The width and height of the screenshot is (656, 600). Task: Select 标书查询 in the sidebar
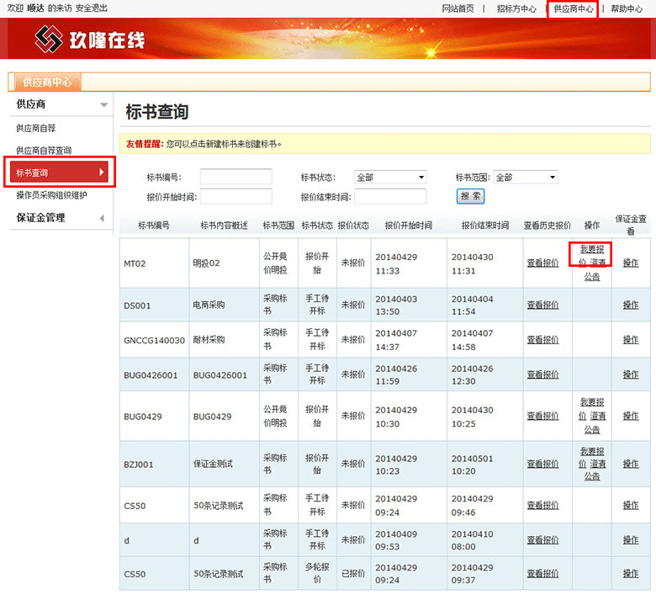(59, 172)
